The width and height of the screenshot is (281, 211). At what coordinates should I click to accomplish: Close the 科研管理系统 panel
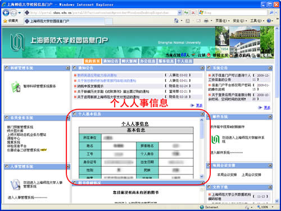coord(68,68)
